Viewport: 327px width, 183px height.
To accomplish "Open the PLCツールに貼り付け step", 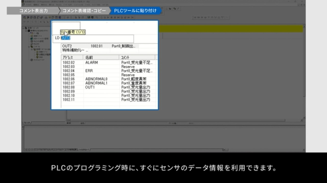I will [135, 11].
